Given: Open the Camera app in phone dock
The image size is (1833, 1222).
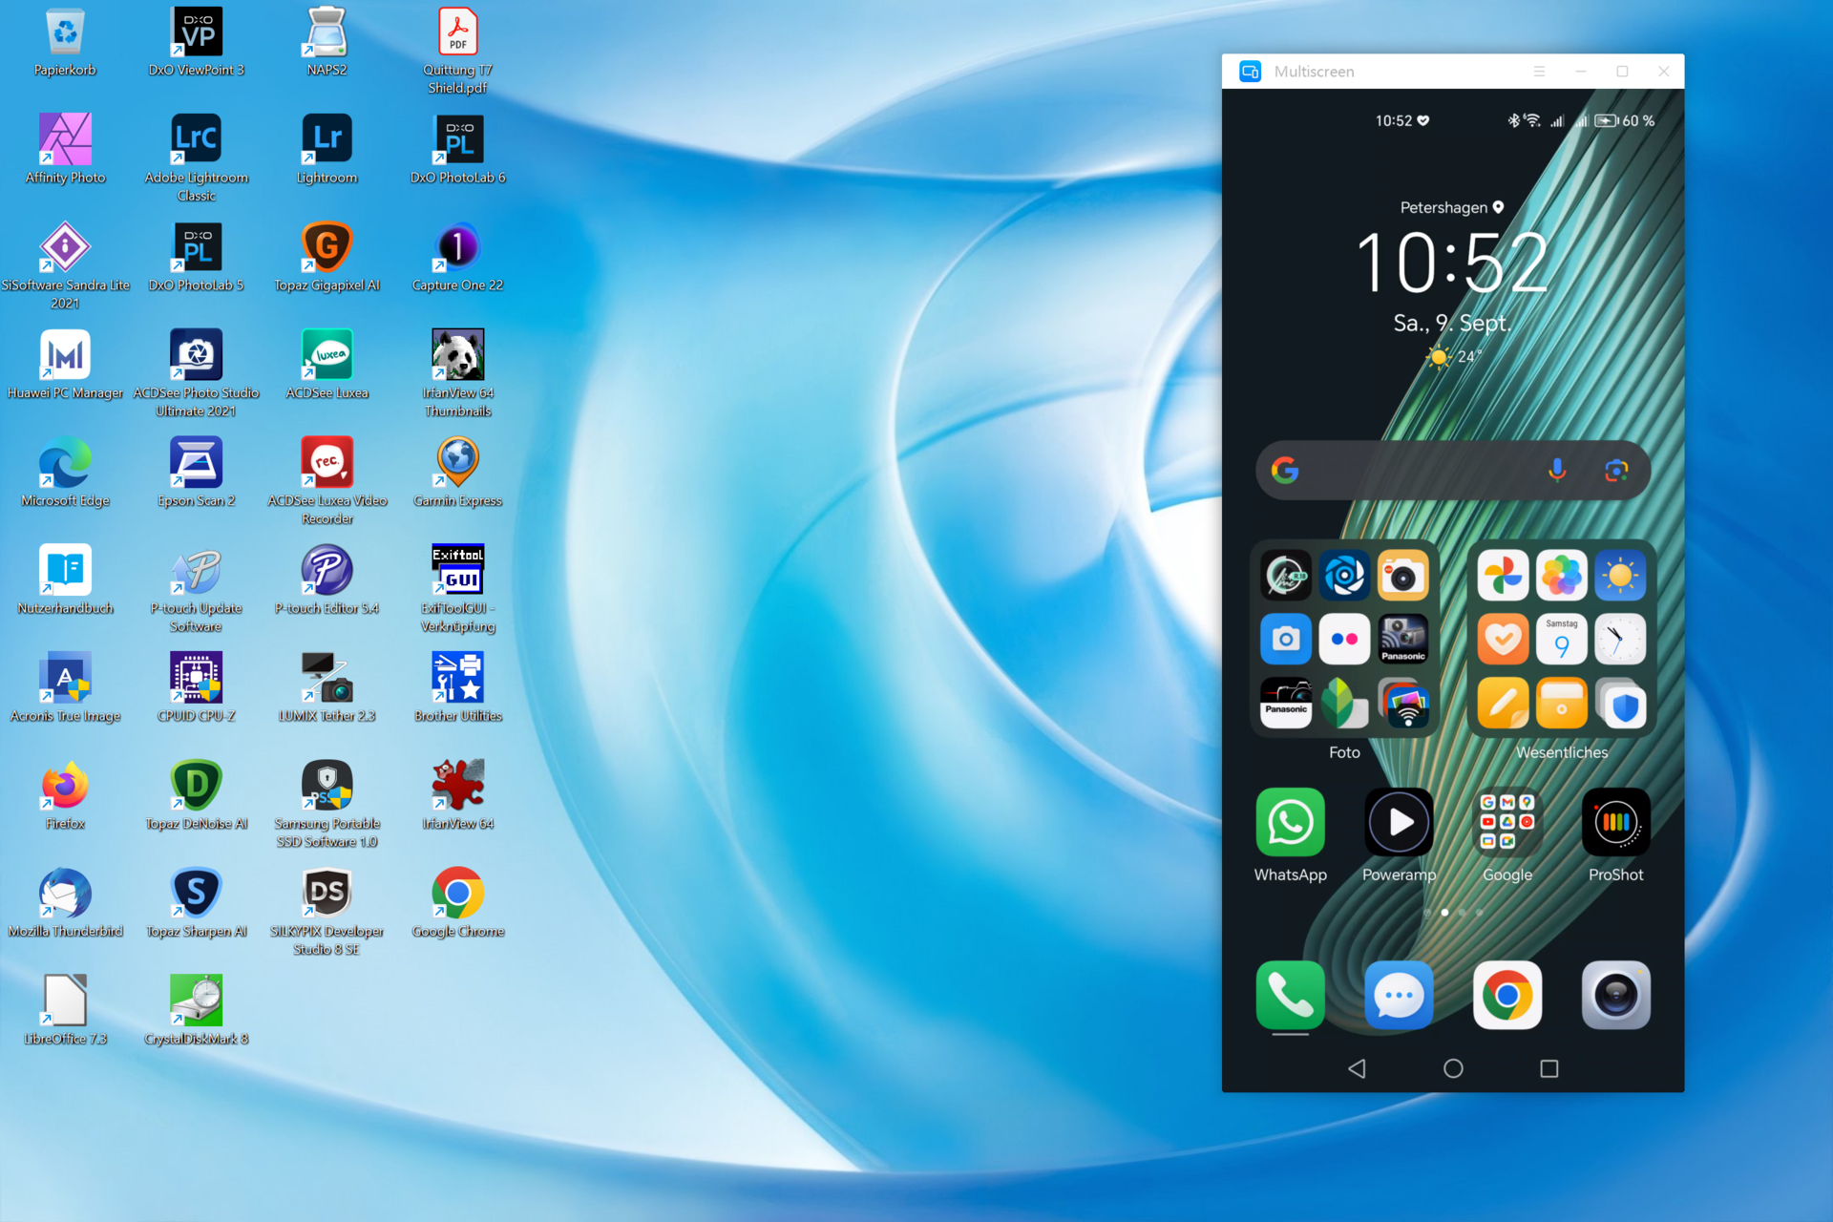Looking at the screenshot, I should [1615, 996].
